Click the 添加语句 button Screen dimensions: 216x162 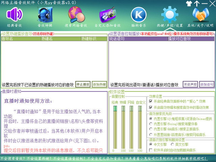[207, 84]
